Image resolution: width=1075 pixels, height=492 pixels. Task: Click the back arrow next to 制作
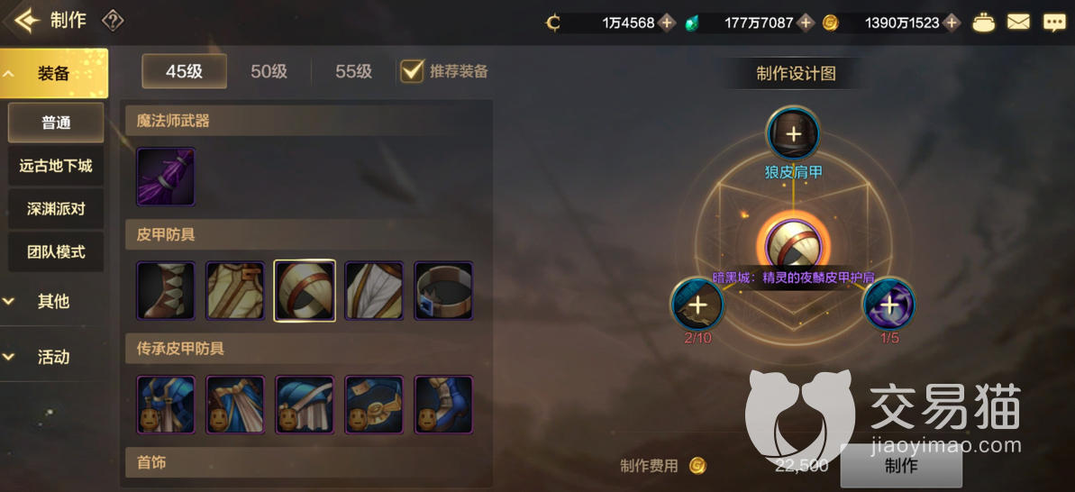tap(26, 22)
